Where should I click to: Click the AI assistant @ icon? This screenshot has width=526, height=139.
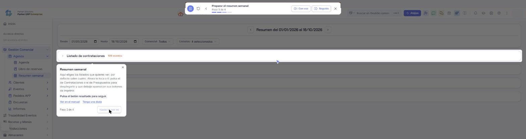pyautogui.click(x=457, y=13)
